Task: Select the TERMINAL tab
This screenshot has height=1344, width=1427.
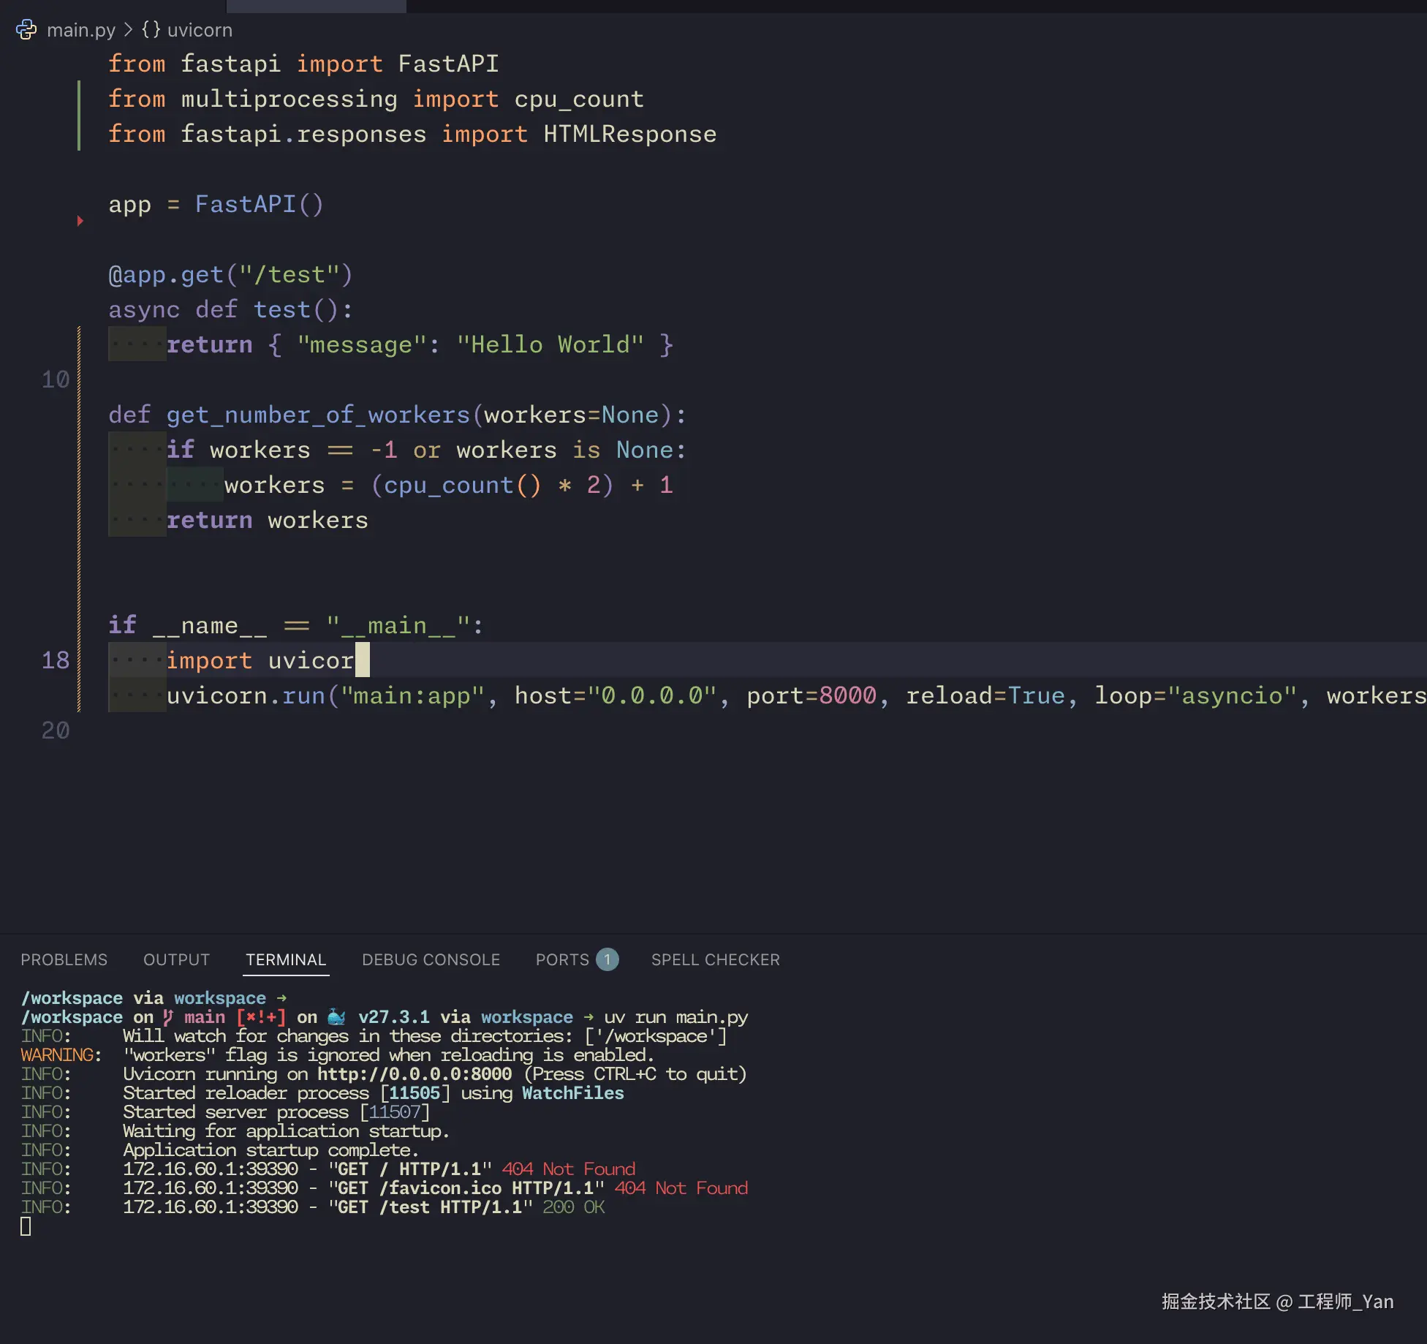Action: 286,959
